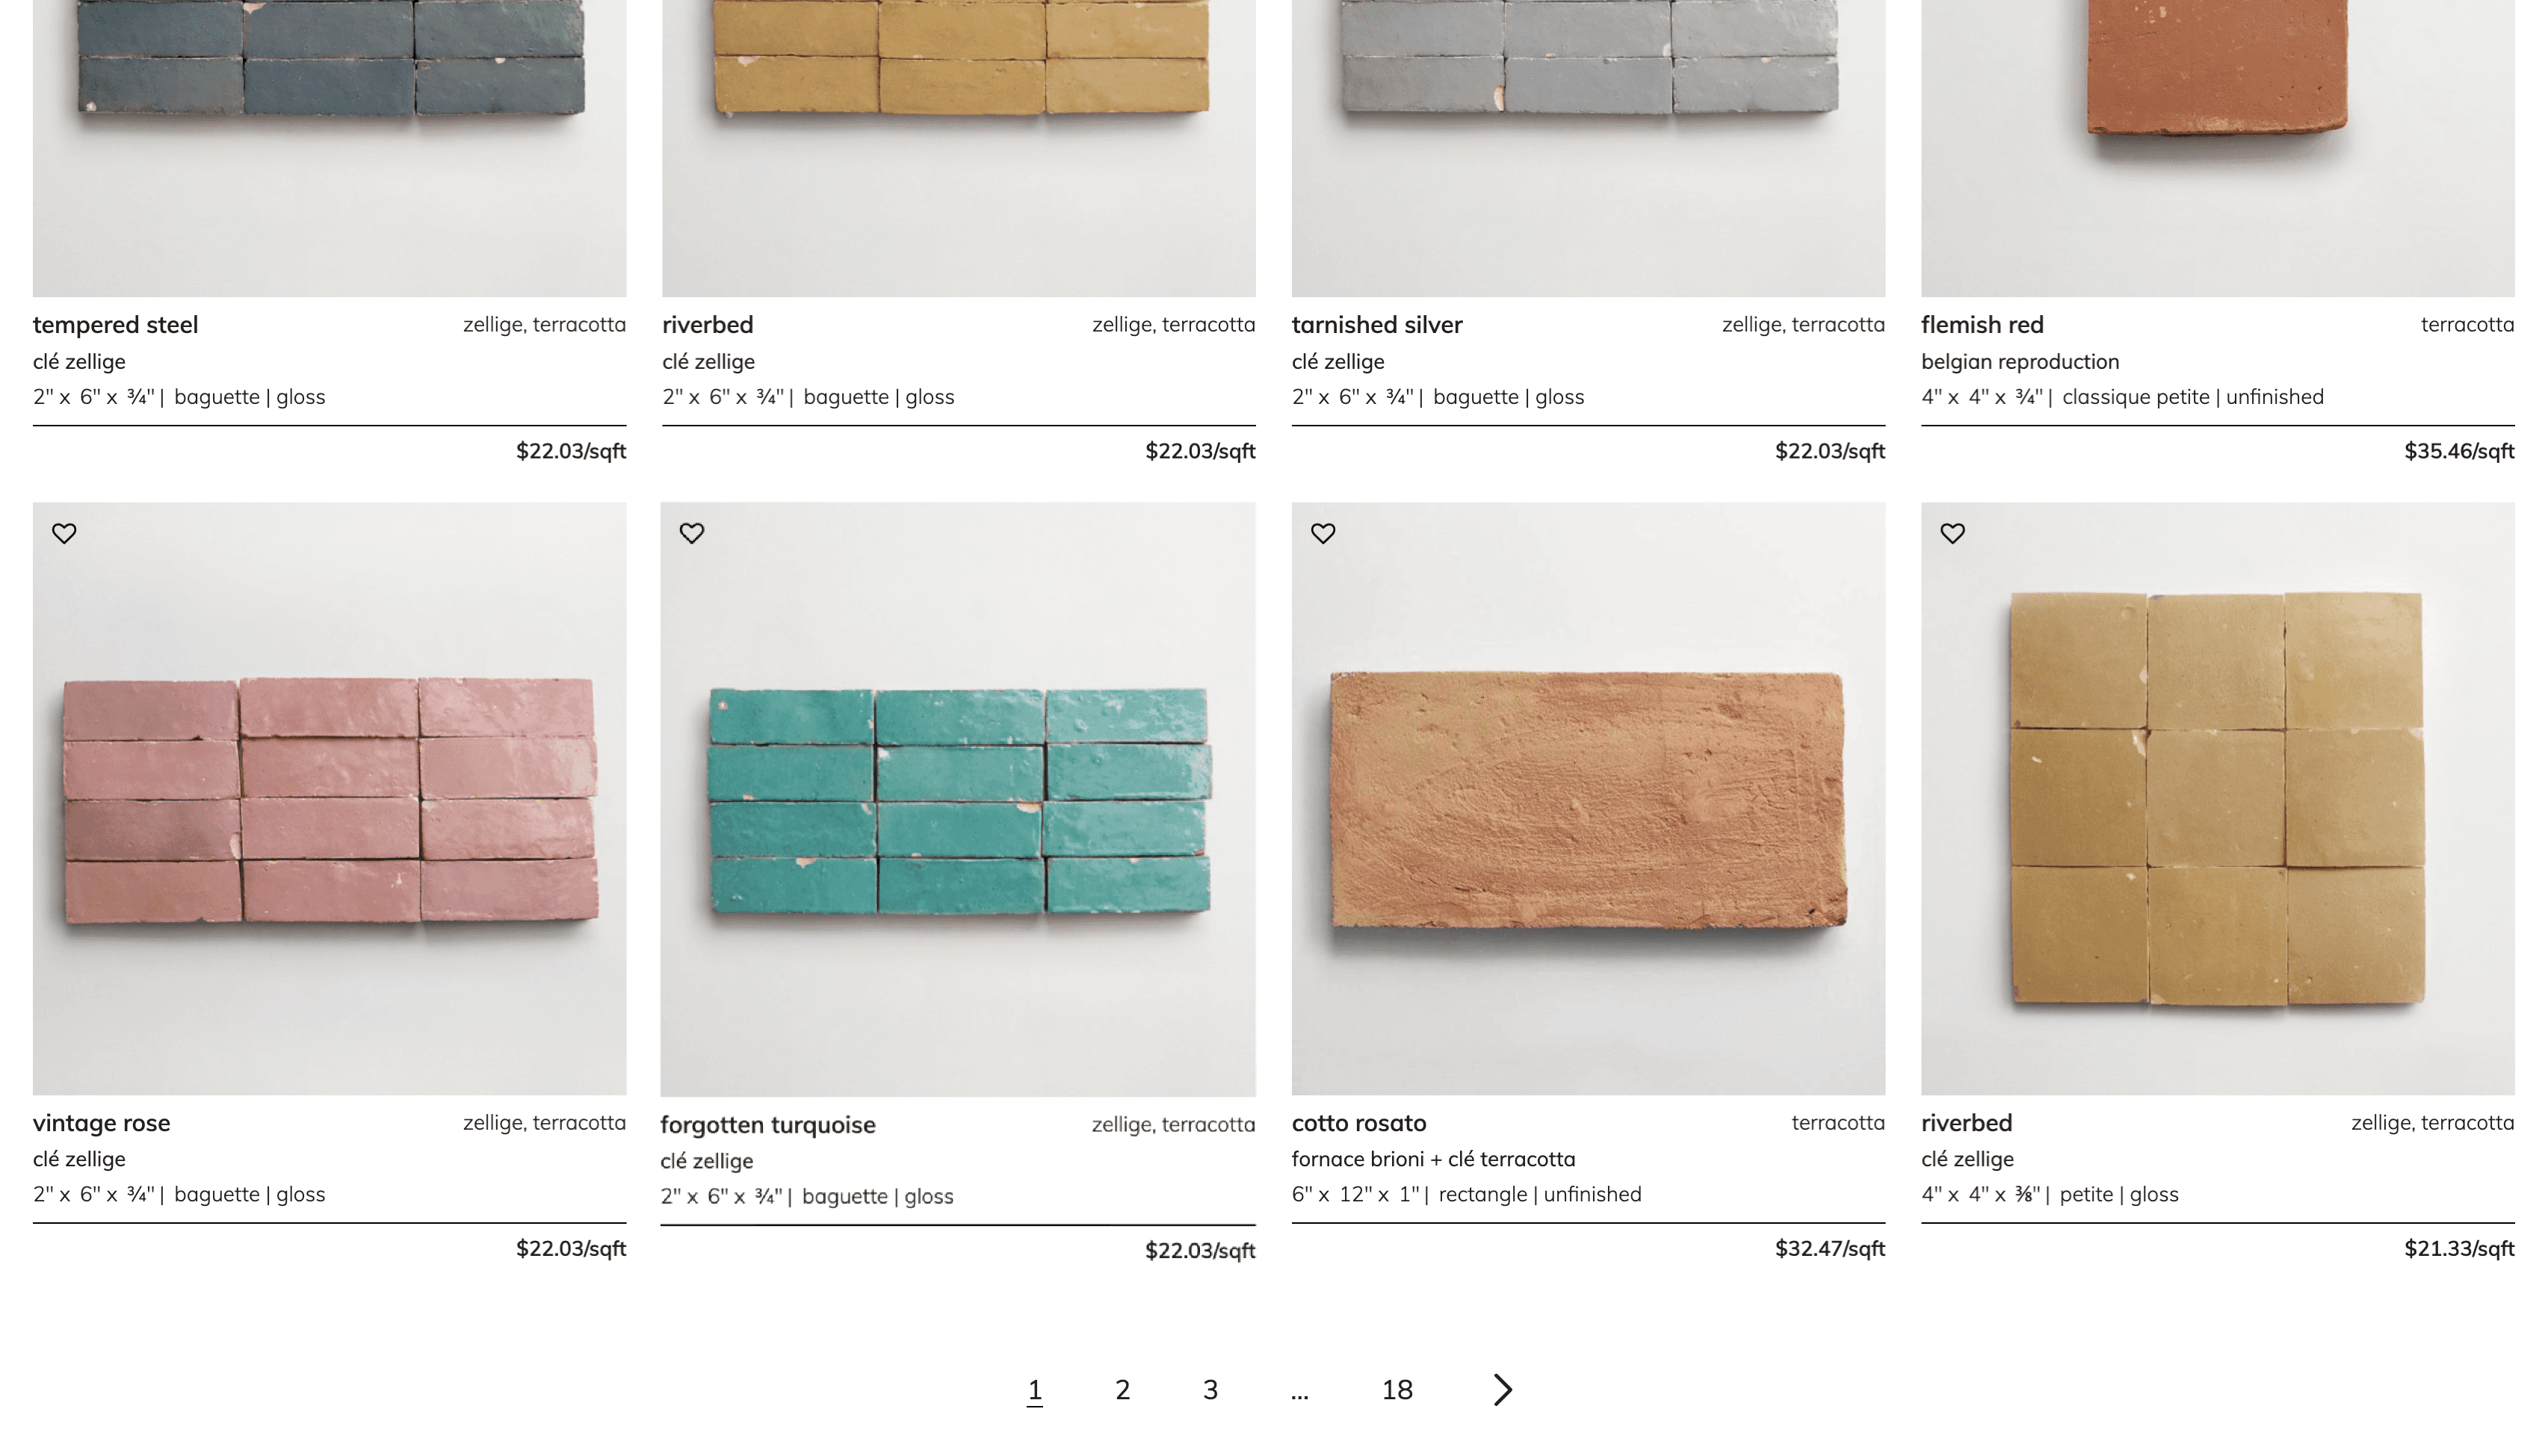The height and width of the screenshot is (1456, 2545).
Task: Open vintage rose baguette tile image
Action: click(329, 798)
